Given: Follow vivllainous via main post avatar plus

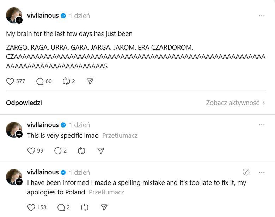Looking at the screenshot, I should [x=19, y=20].
